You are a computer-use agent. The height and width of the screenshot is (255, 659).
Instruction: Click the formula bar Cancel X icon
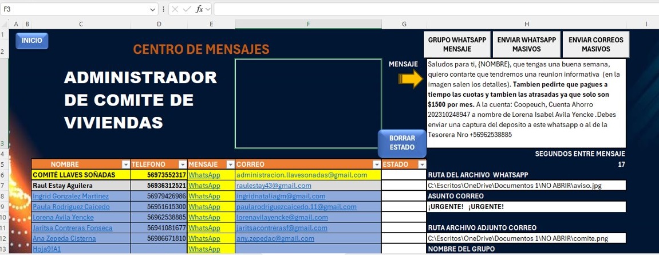point(175,9)
